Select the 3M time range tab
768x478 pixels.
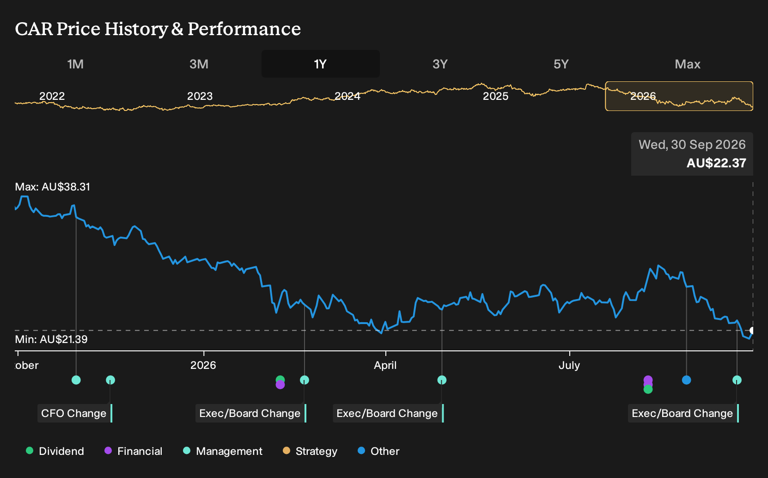click(199, 64)
